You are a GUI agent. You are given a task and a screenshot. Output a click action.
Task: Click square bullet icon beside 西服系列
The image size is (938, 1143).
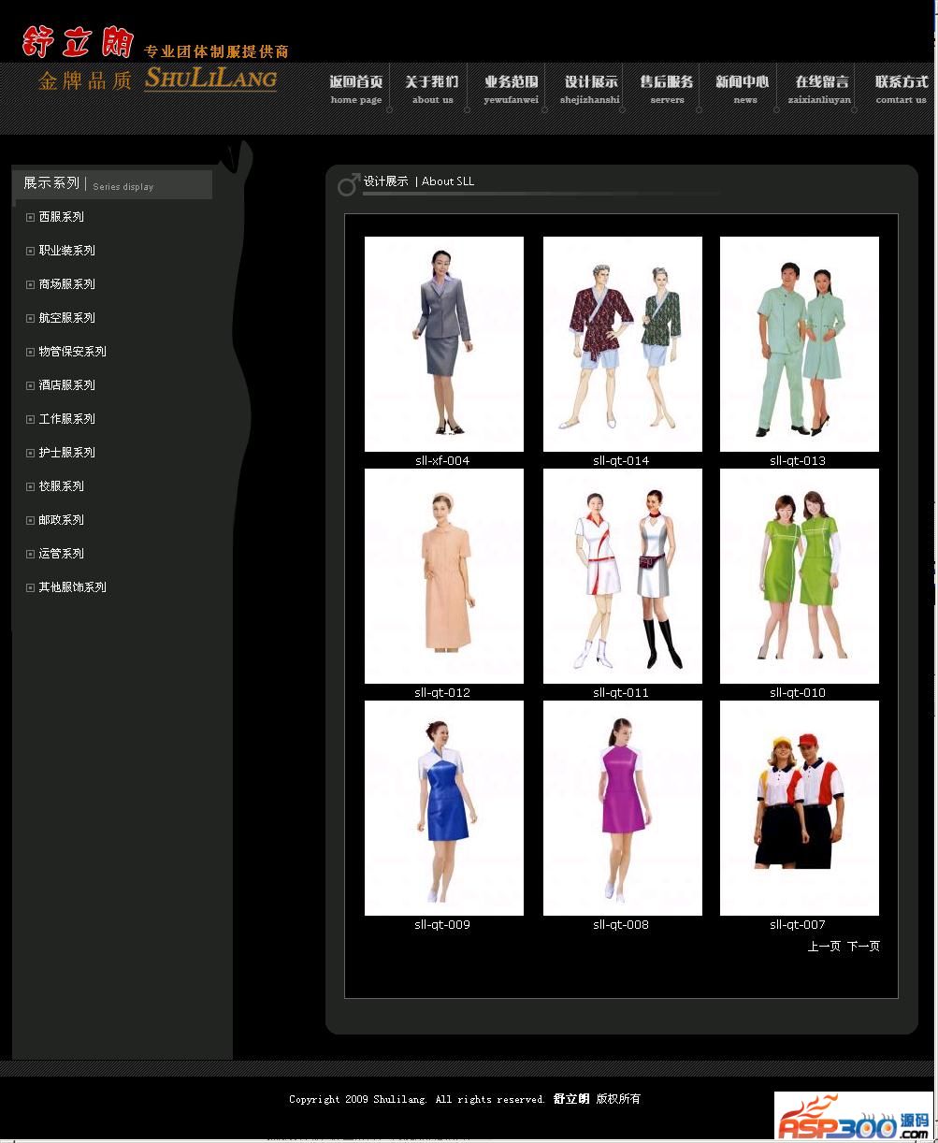30,217
